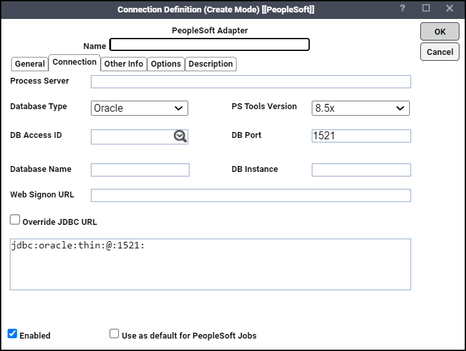
Task: Check Use as default for PeopleSoft Jobs
Action: tap(114, 333)
